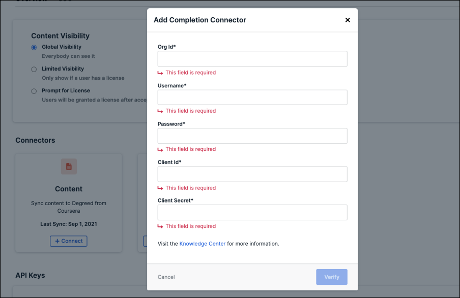Focus the Username input field
The height and width of the screenshot is (298, 460).
coord(252,97)
